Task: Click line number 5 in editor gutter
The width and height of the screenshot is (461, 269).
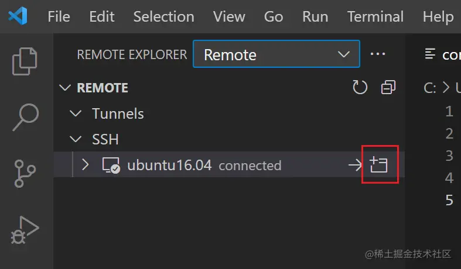Action: point(449,200)
